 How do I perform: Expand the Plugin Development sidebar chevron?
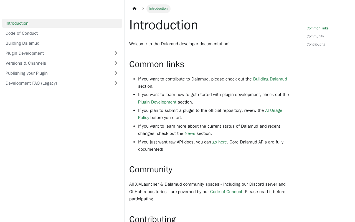pyautogui.click(x=116, y=53)
